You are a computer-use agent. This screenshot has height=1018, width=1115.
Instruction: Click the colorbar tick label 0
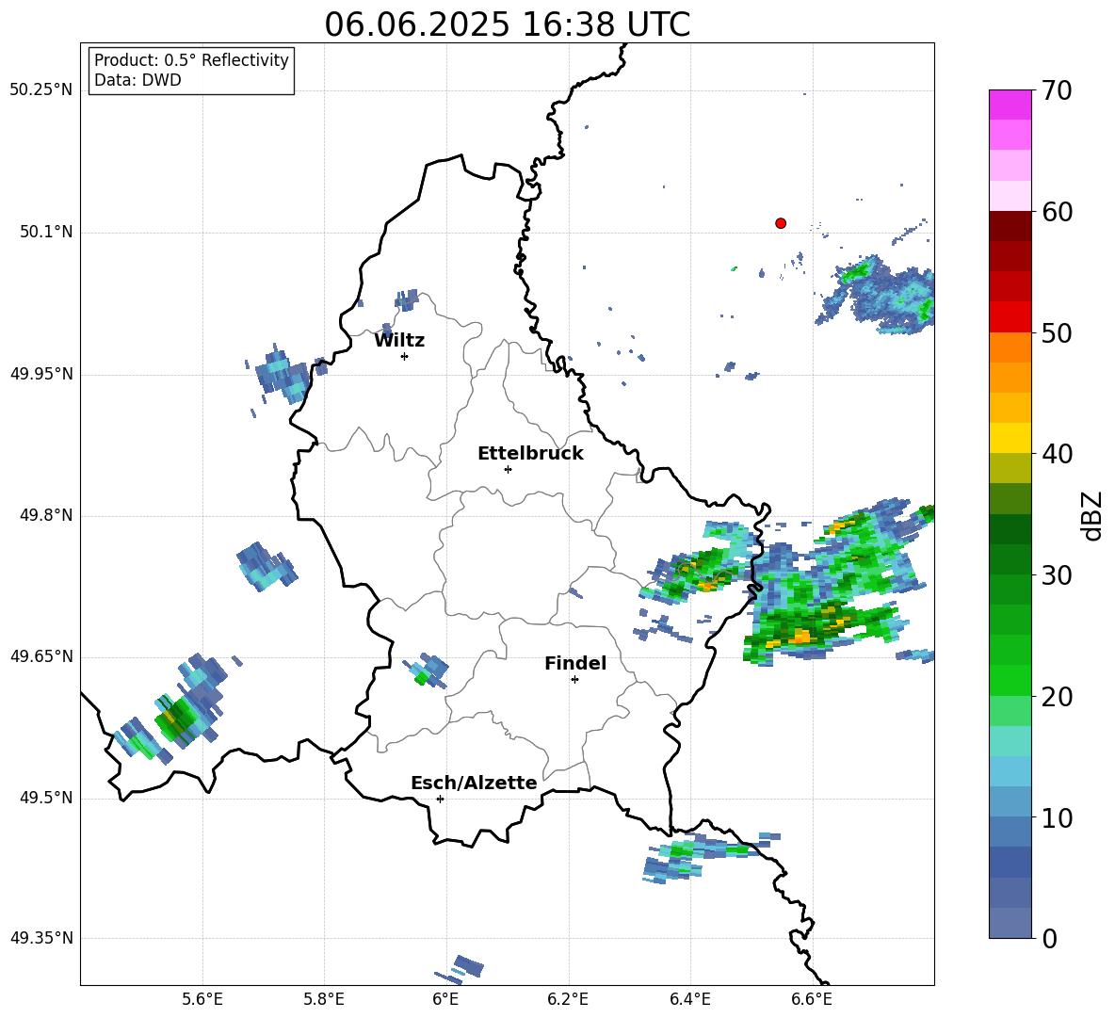(1050, 939)
